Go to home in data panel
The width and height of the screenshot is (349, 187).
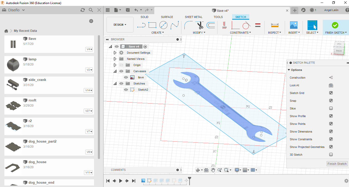coord(6,31)
